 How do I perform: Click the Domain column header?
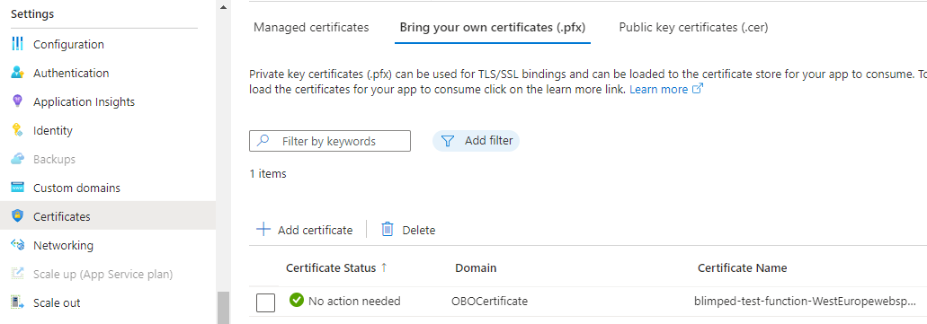476,268
